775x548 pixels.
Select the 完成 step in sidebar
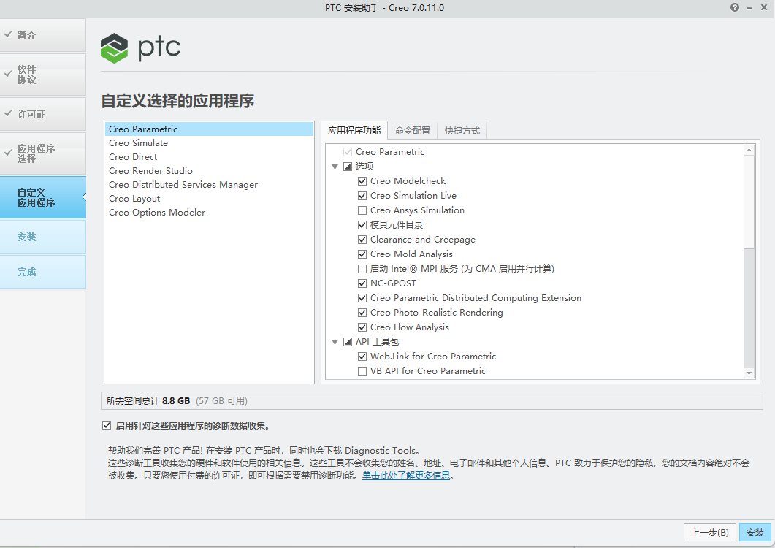point(43,272)
